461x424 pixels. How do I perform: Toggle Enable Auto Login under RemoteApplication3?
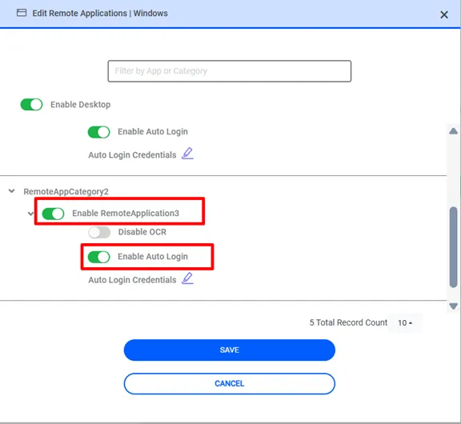98,257
